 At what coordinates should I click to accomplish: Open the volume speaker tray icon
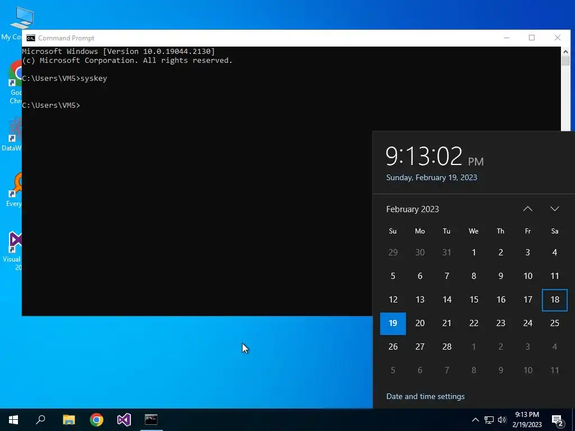click(502, 420)
